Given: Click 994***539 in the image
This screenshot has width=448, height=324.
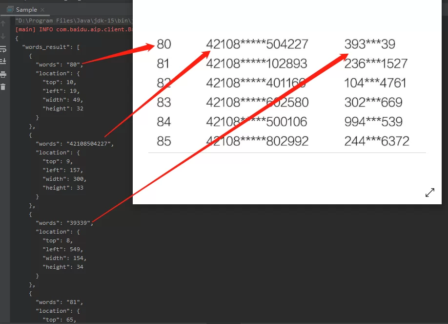Looking at the screenshot, I should 373,122.
